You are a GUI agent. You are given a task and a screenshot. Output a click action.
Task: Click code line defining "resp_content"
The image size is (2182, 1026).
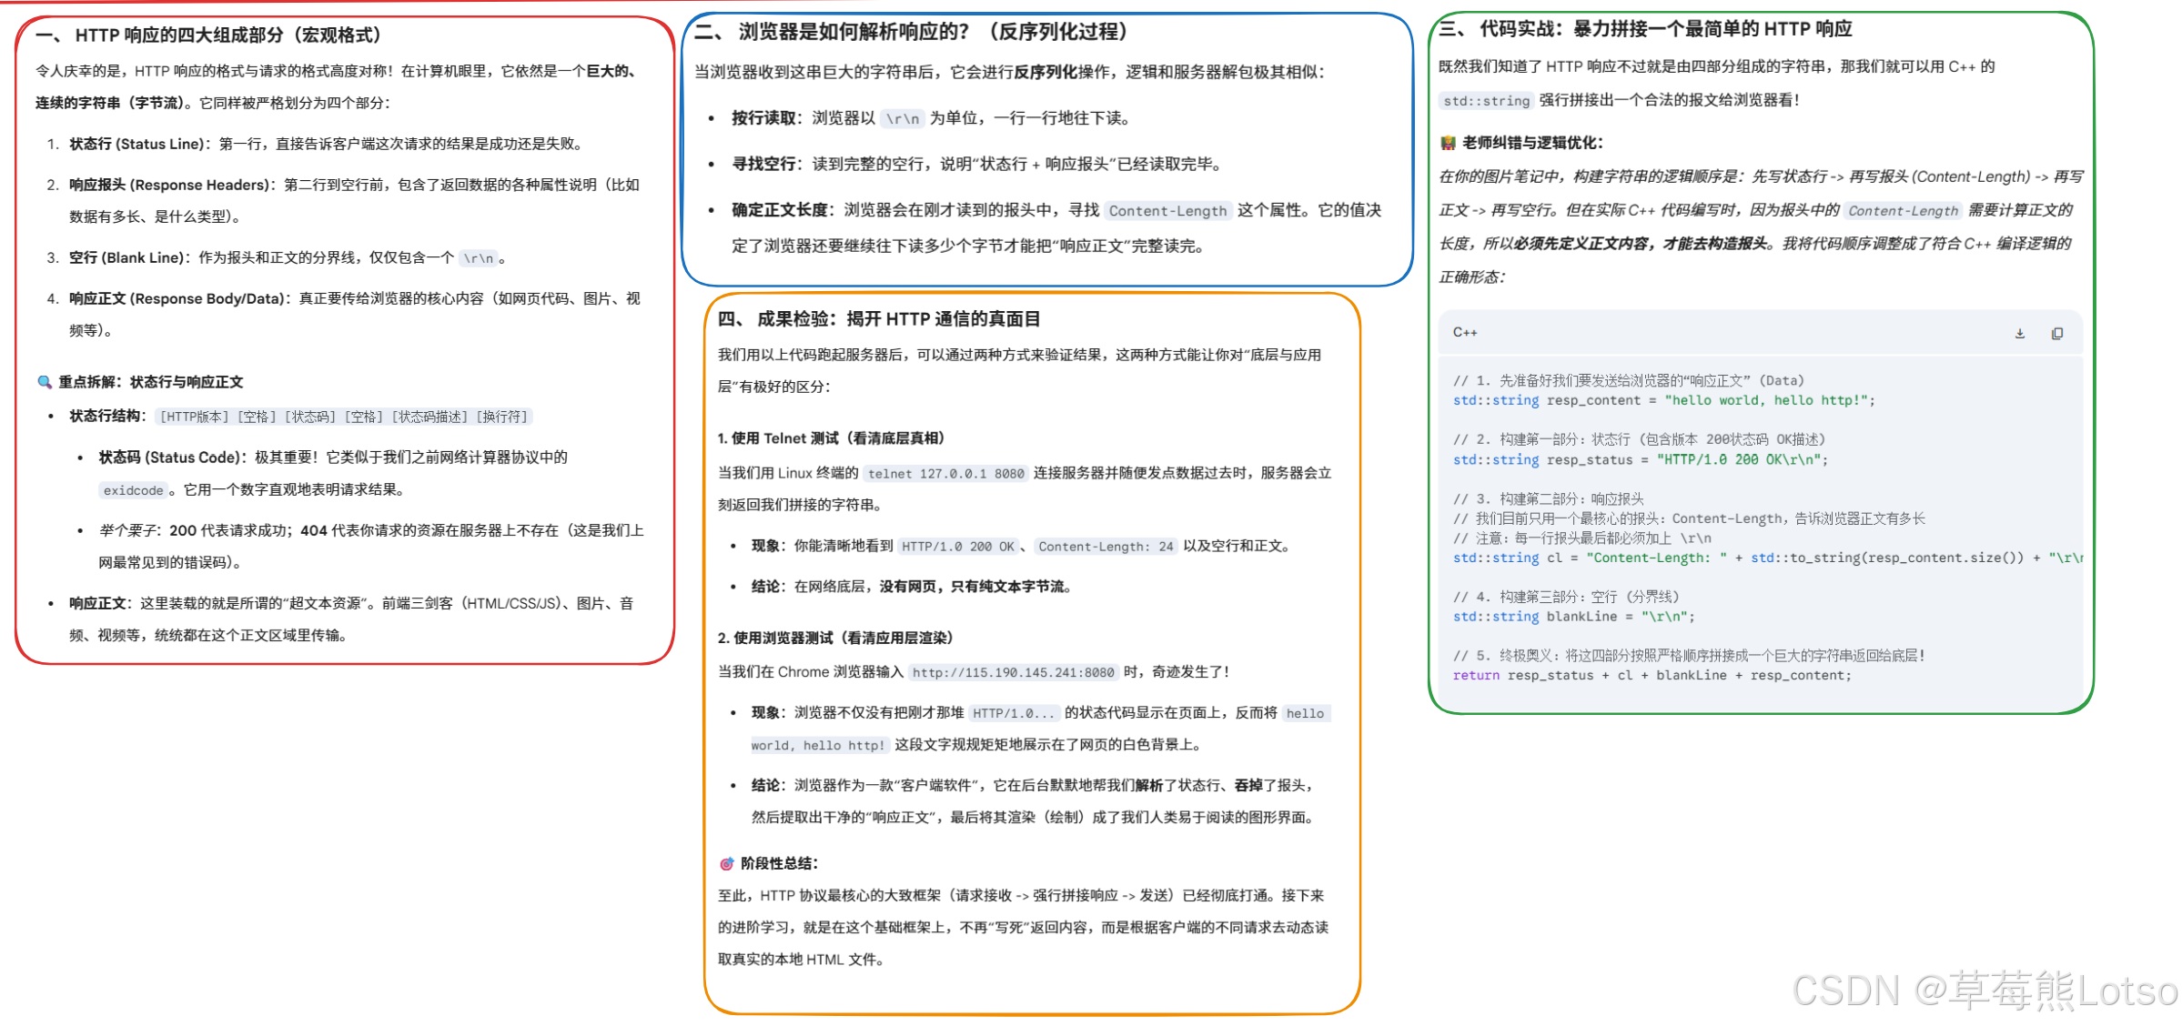coord(1663,400)
